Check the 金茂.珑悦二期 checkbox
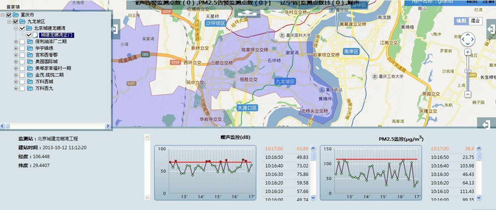Screen dimensions: 496x210 pos(22,75)
